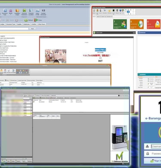This screenshot has width=161, height=168.
Task: Focus the Password field in e-Barangay login
Action: (x=156, y=154)
